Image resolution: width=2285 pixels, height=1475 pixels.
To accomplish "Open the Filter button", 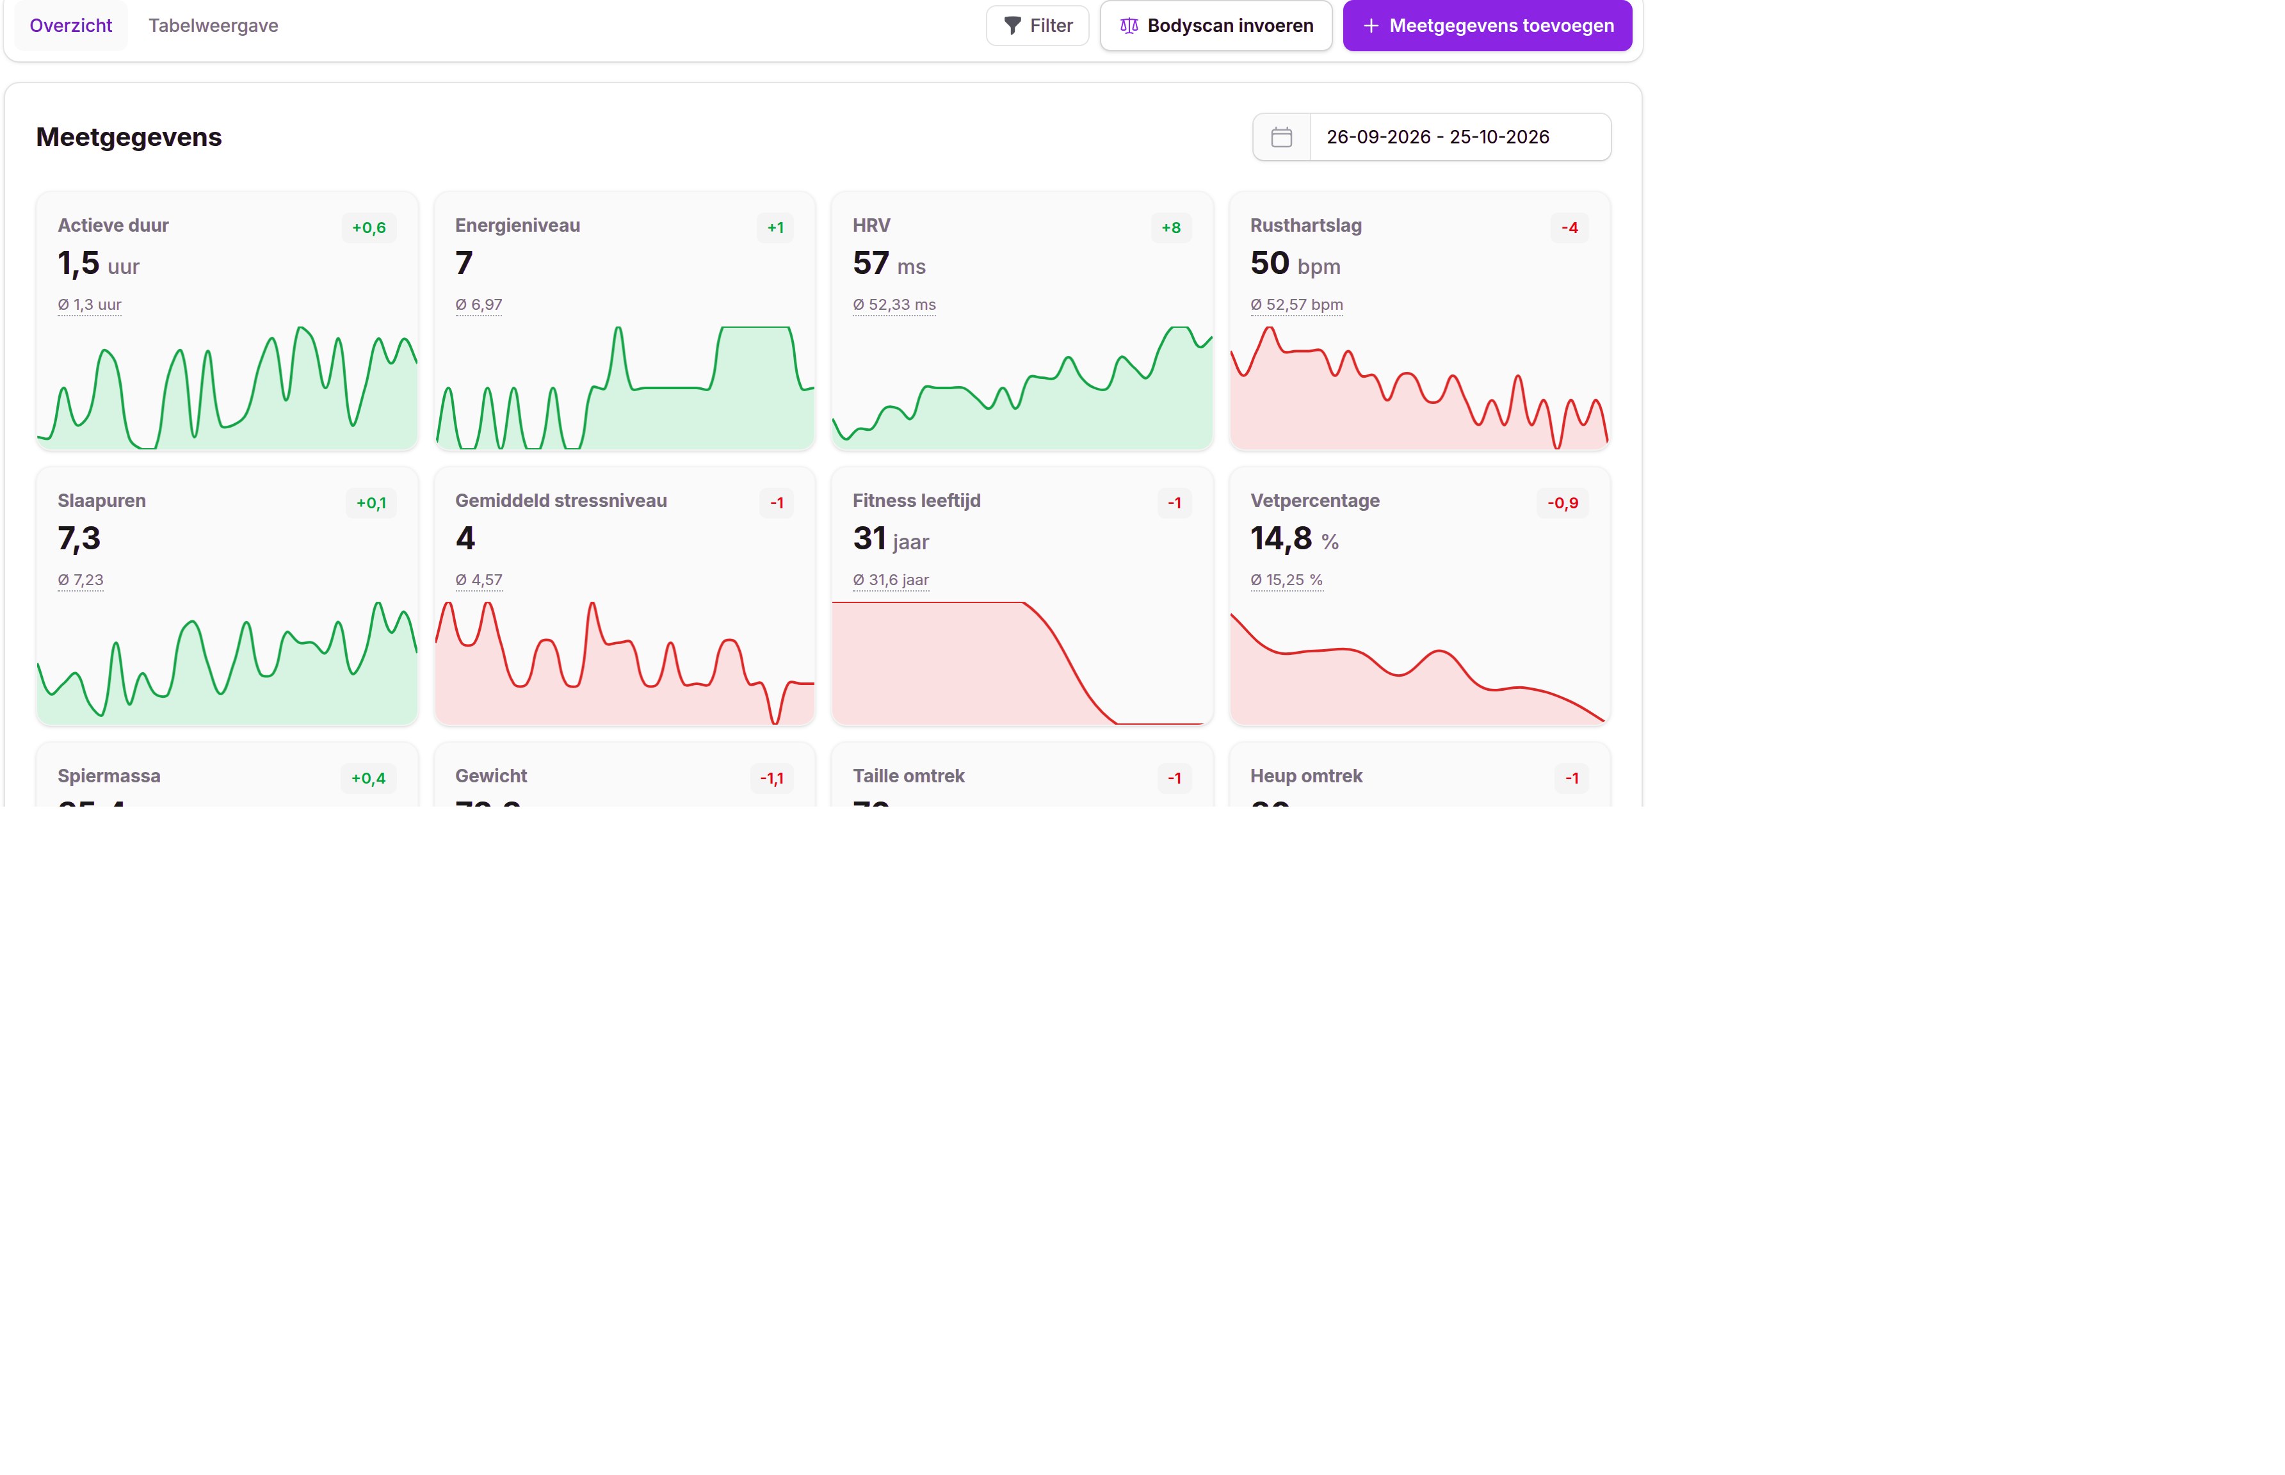I will coord(1037,26).
